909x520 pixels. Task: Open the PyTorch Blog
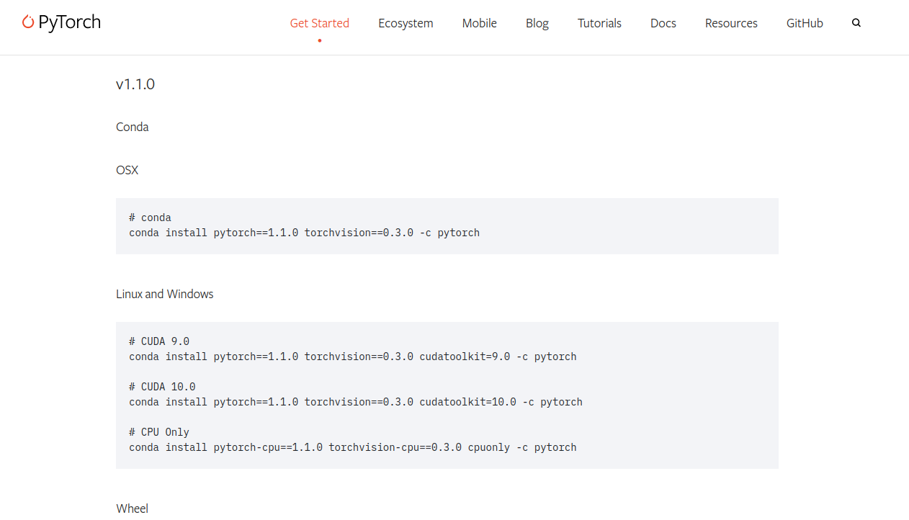tap(537, 22)
